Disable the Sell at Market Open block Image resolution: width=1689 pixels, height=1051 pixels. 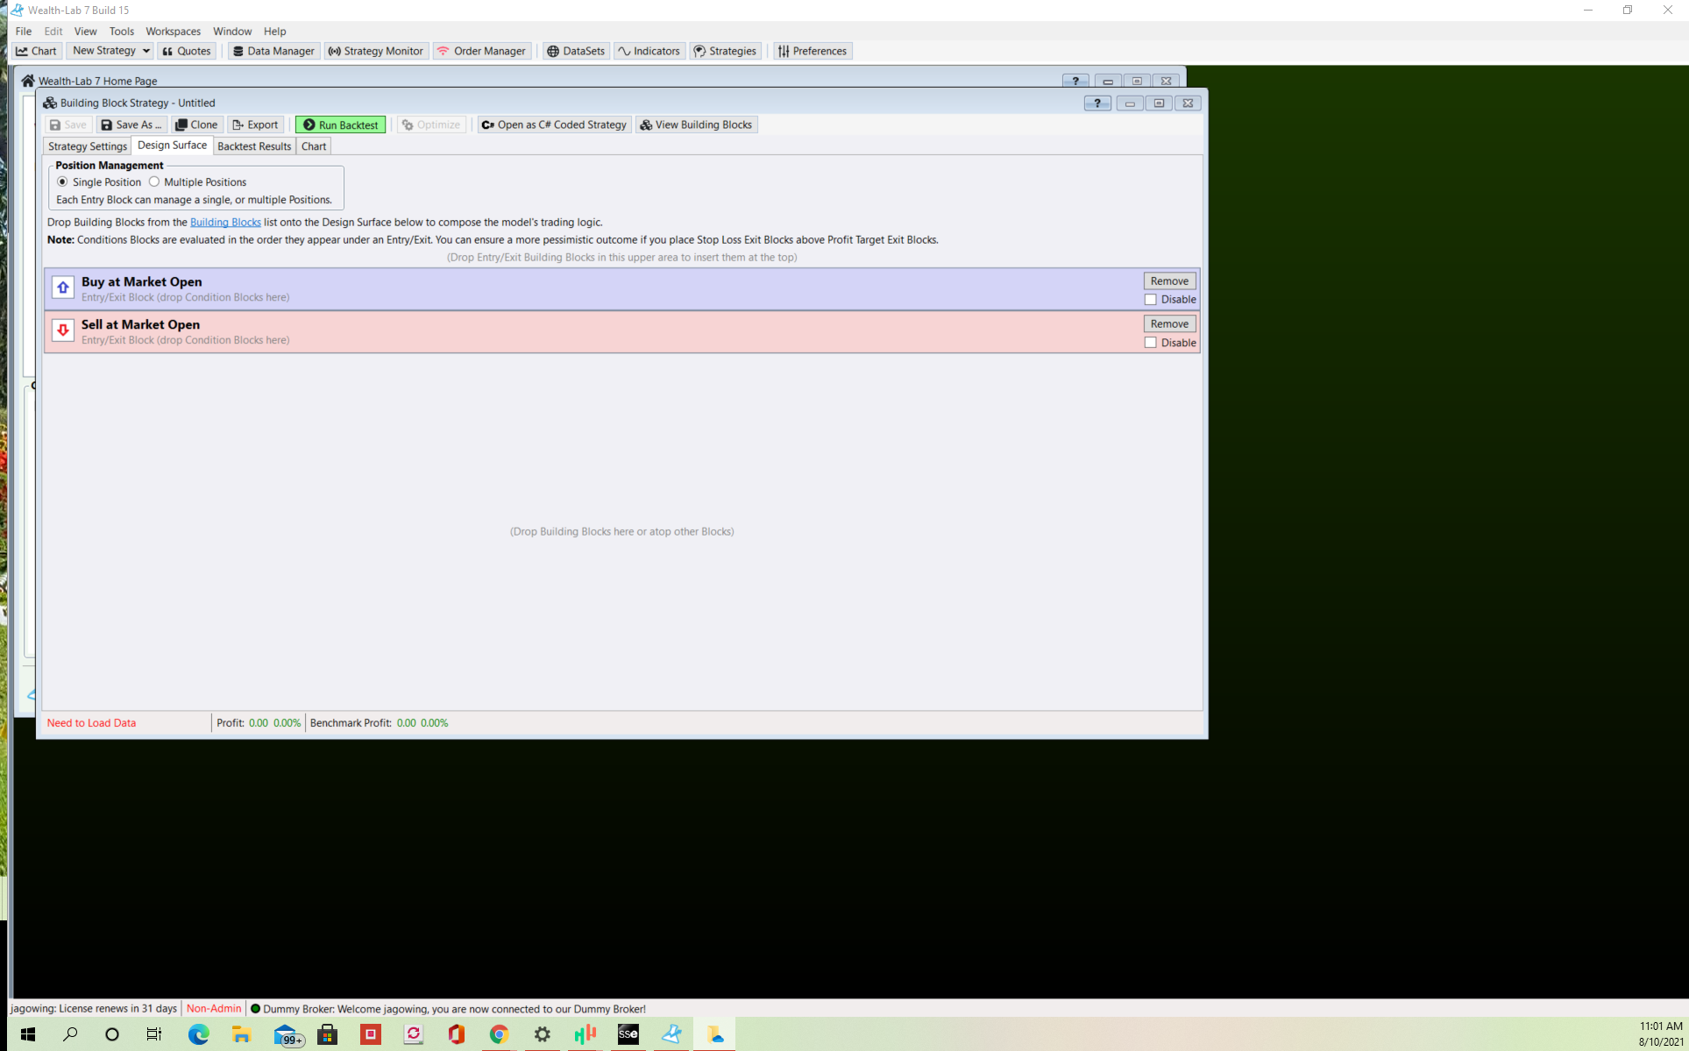pyautogui.click(x=1151, y=343)
